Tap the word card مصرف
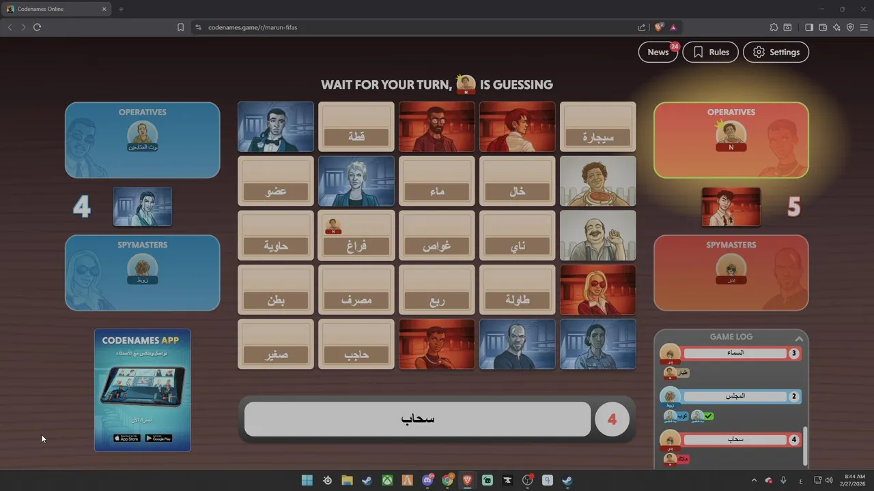 pyautogui.click(x=356, y=290)
